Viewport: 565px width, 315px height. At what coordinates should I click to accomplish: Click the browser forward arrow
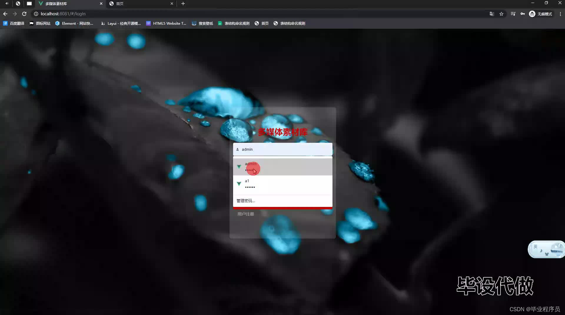[x=15, y=14]
